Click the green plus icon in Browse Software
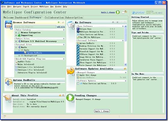The width and height of the screenshot is (168, 121). click(x=59, y=22)
